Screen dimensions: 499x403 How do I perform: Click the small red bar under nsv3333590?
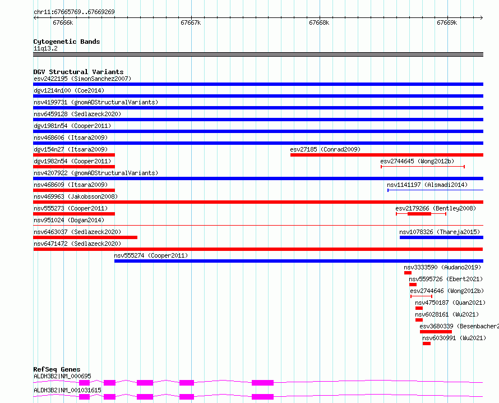(408, 273)
